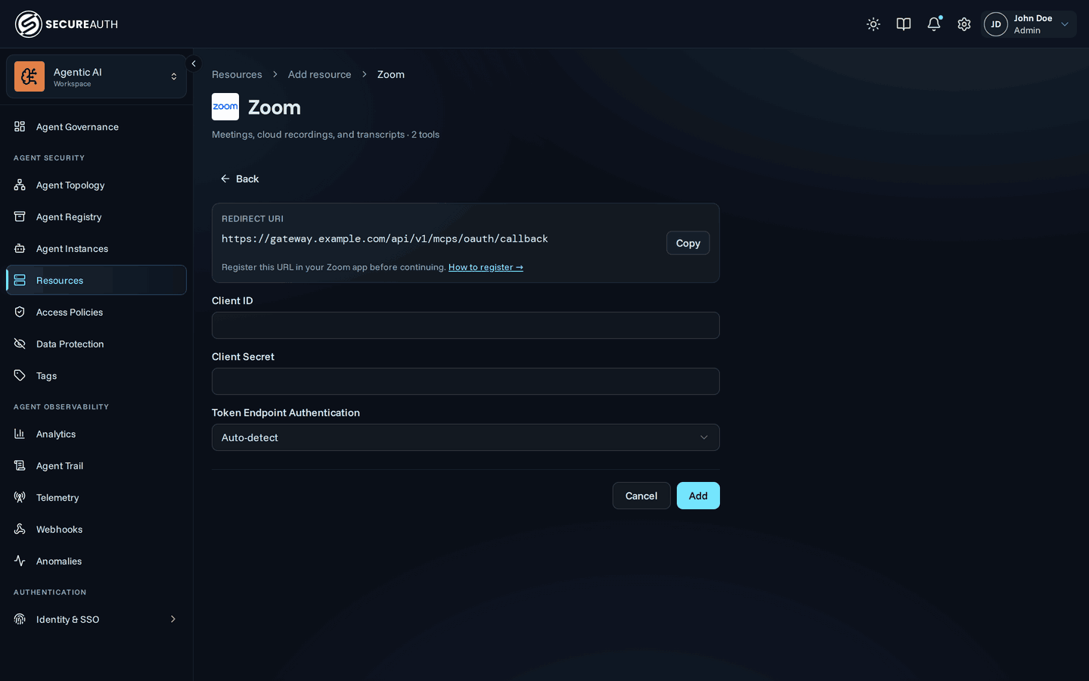Expand Identity & SSO submenu chevron
The height and width of the screenshot is (681, 1089).
click(x=173, y=619)
